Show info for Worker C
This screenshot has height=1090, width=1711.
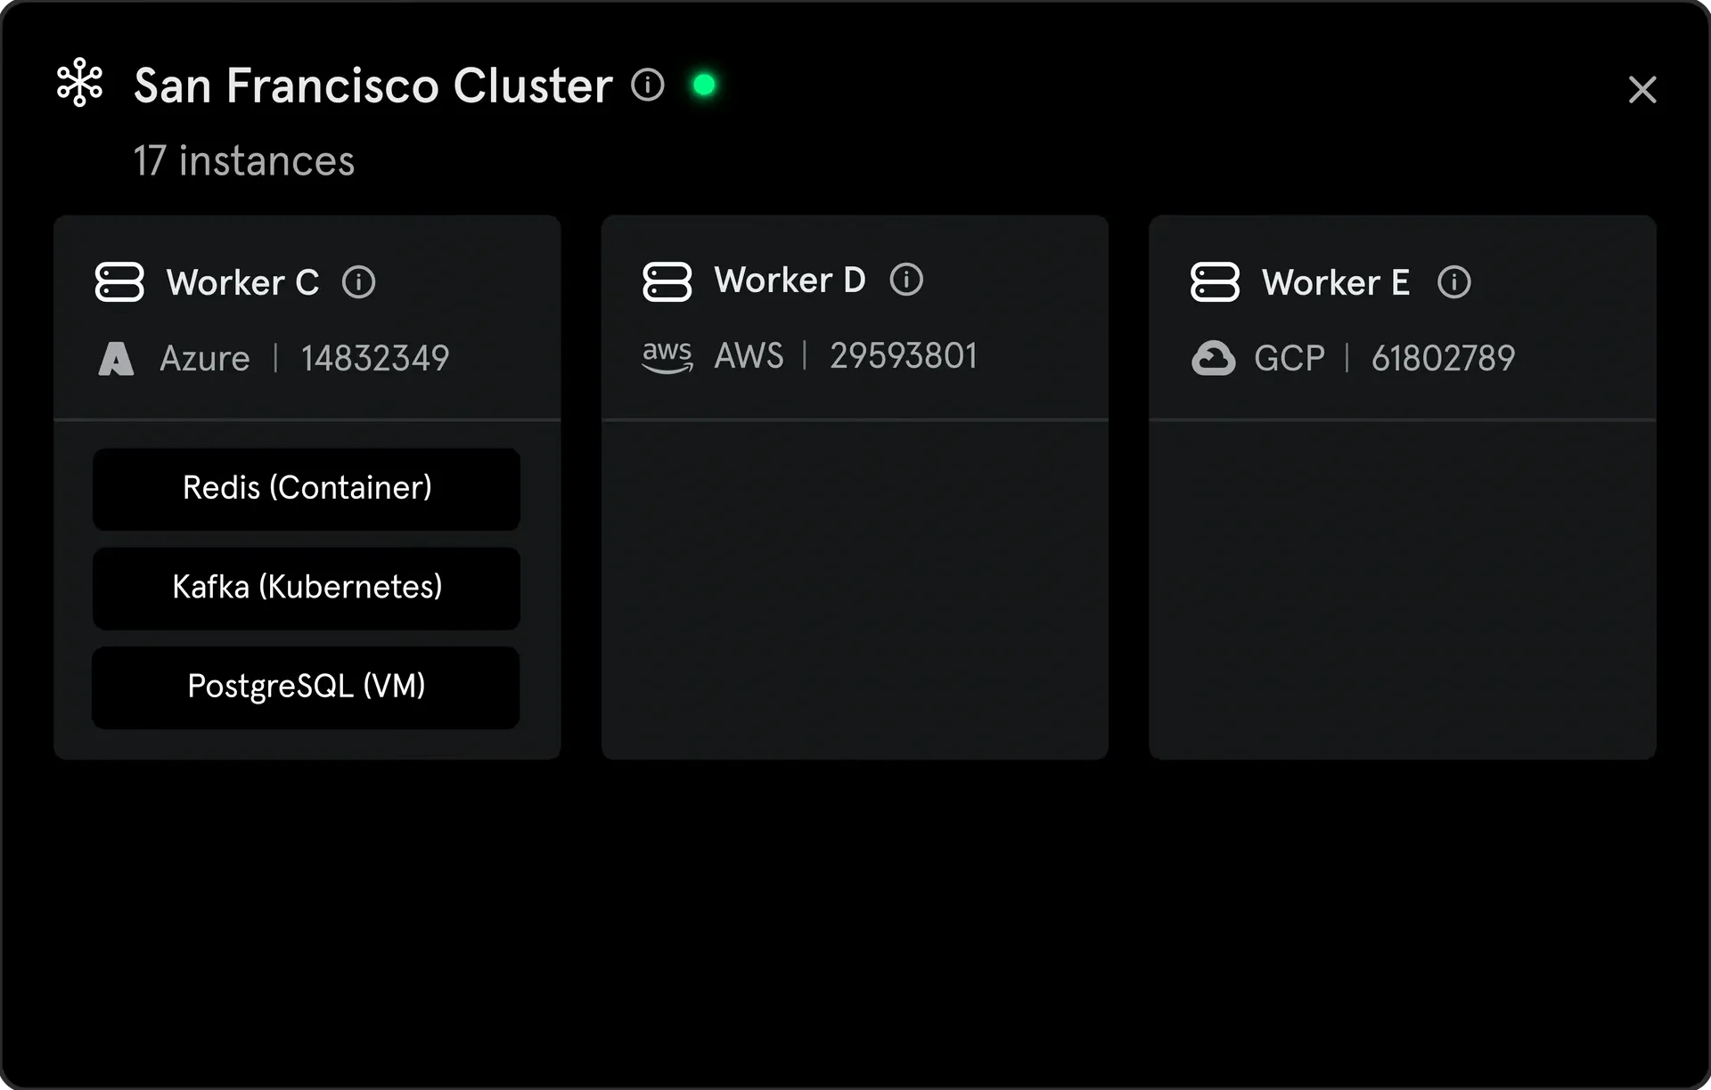359,282
